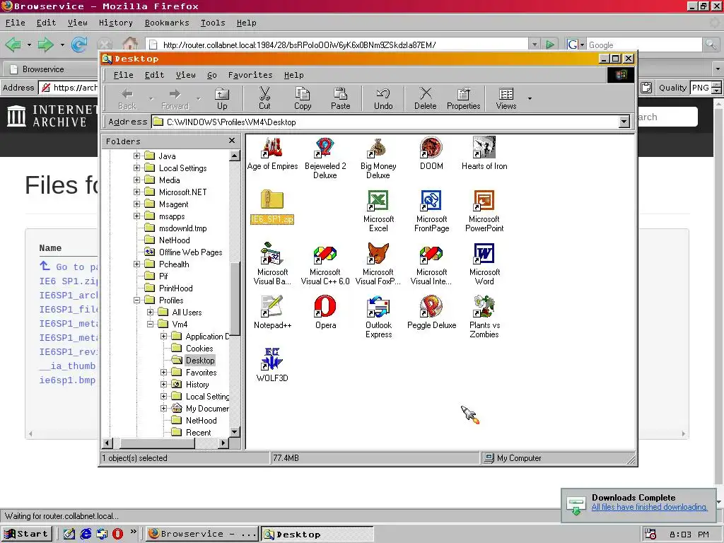
Task: Launch Opera from the Quick Launch bar
Action: point(118,534)
